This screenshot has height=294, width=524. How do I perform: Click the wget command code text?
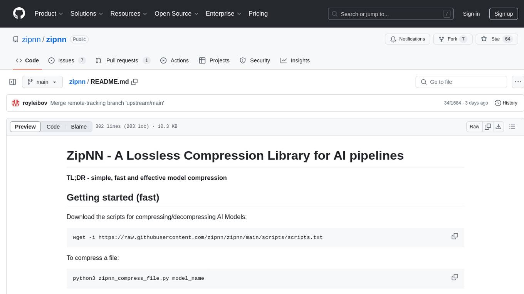(198, 237)
